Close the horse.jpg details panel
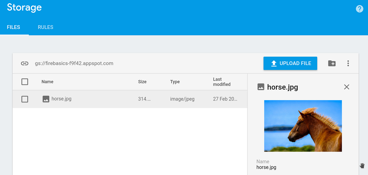368x175 pixels. point(347,87)
